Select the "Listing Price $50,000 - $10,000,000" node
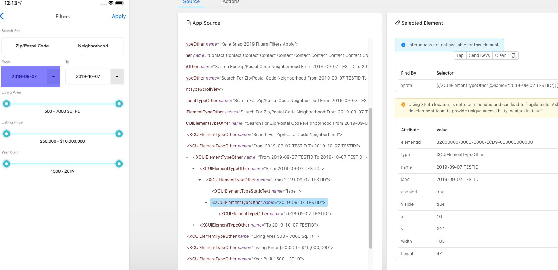This screenshot has width=558, height=270. point(260,248)
